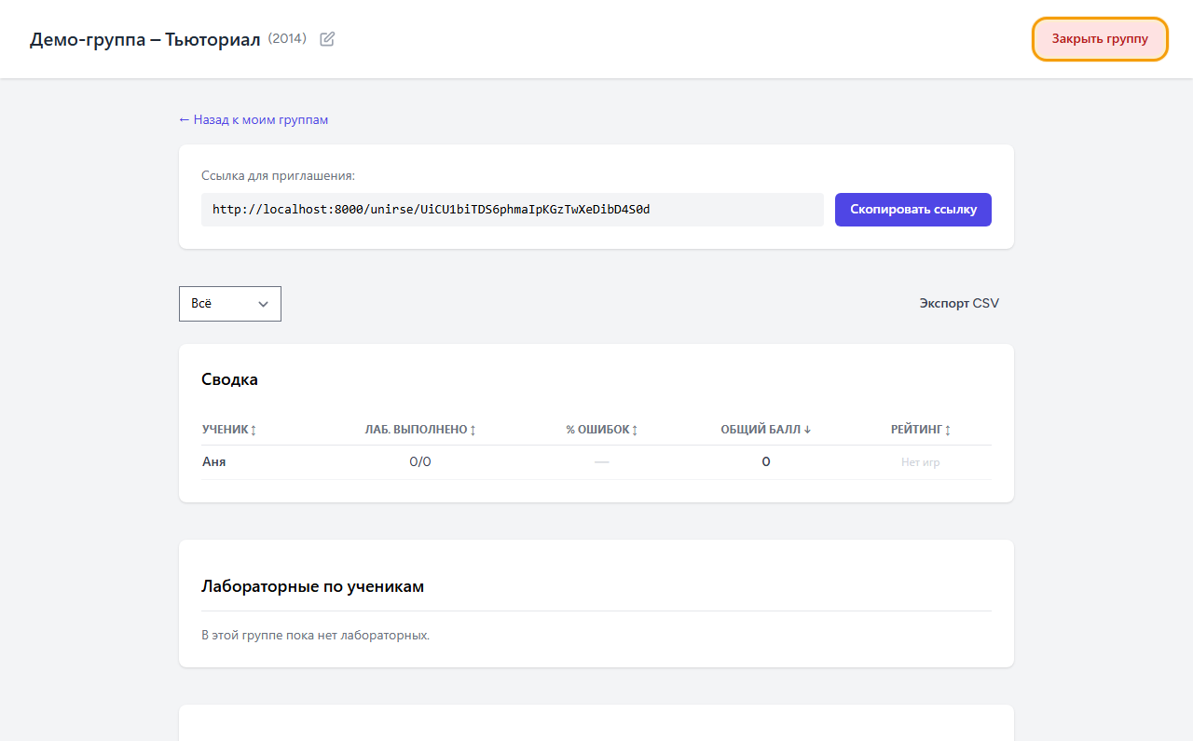Sort by 'Лаб. выполнено' column header

(420, 430)
